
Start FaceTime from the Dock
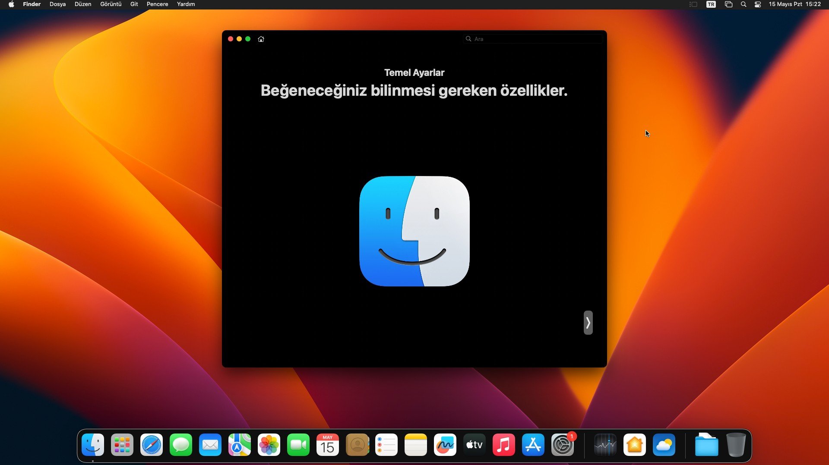(x=298, y=445)
